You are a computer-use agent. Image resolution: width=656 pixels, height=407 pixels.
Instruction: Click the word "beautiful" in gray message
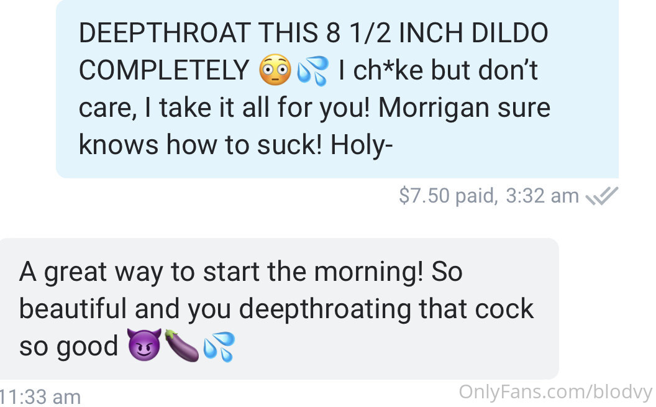click(x=73, y=309)
